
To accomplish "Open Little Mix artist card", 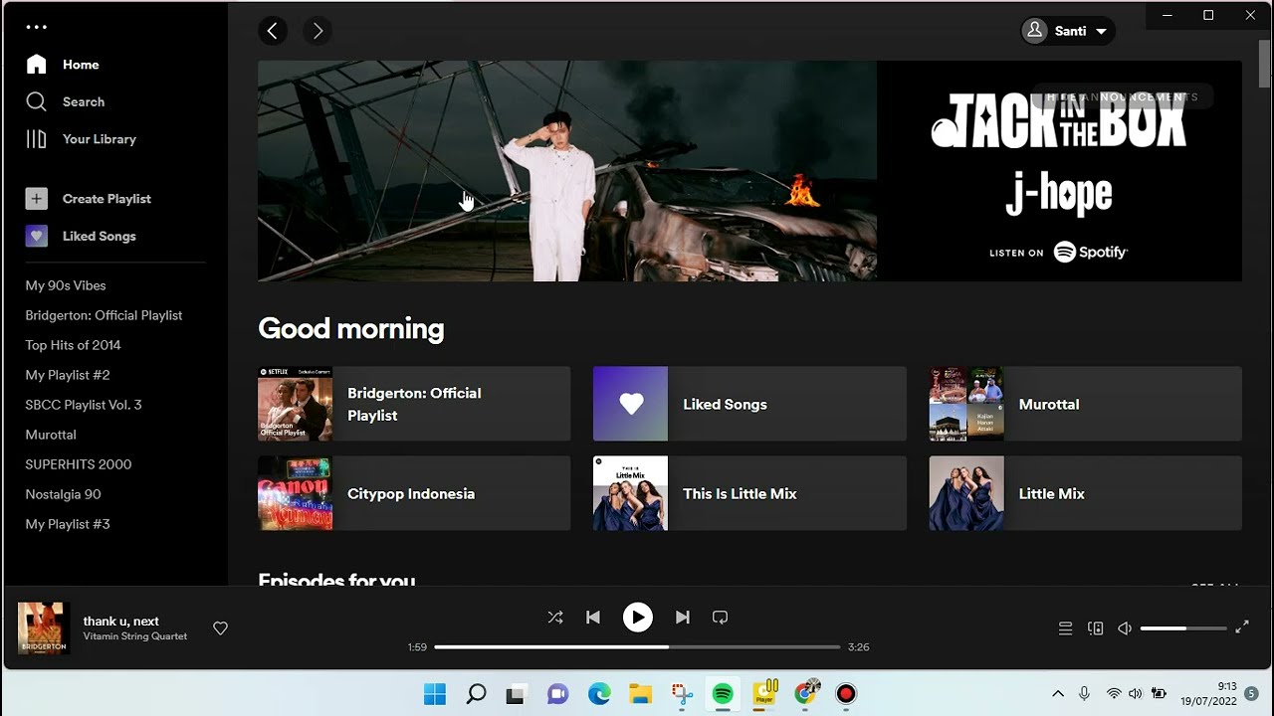I will (1085, 493).
